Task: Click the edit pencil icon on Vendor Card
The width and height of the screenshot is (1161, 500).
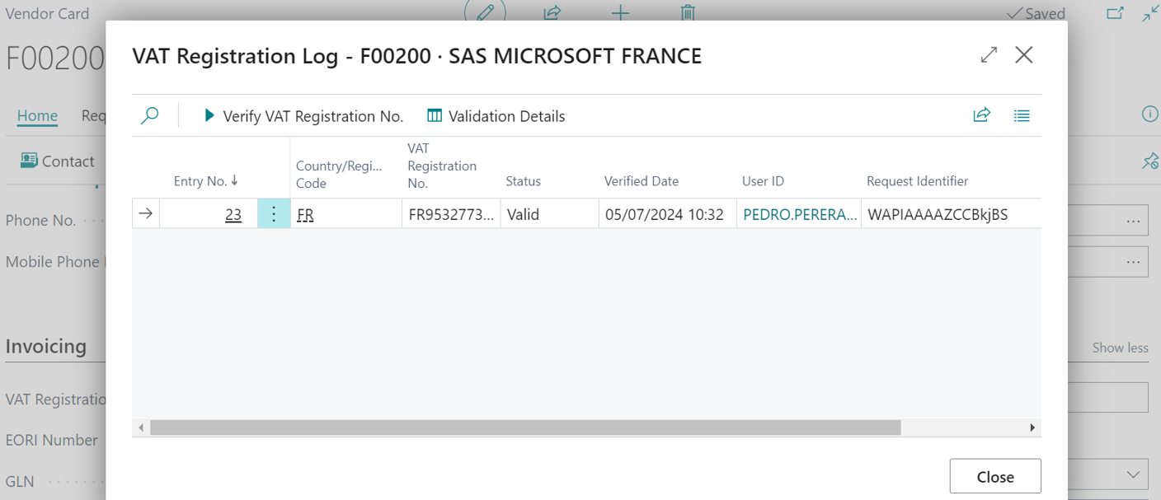Action: click(486, 12)
